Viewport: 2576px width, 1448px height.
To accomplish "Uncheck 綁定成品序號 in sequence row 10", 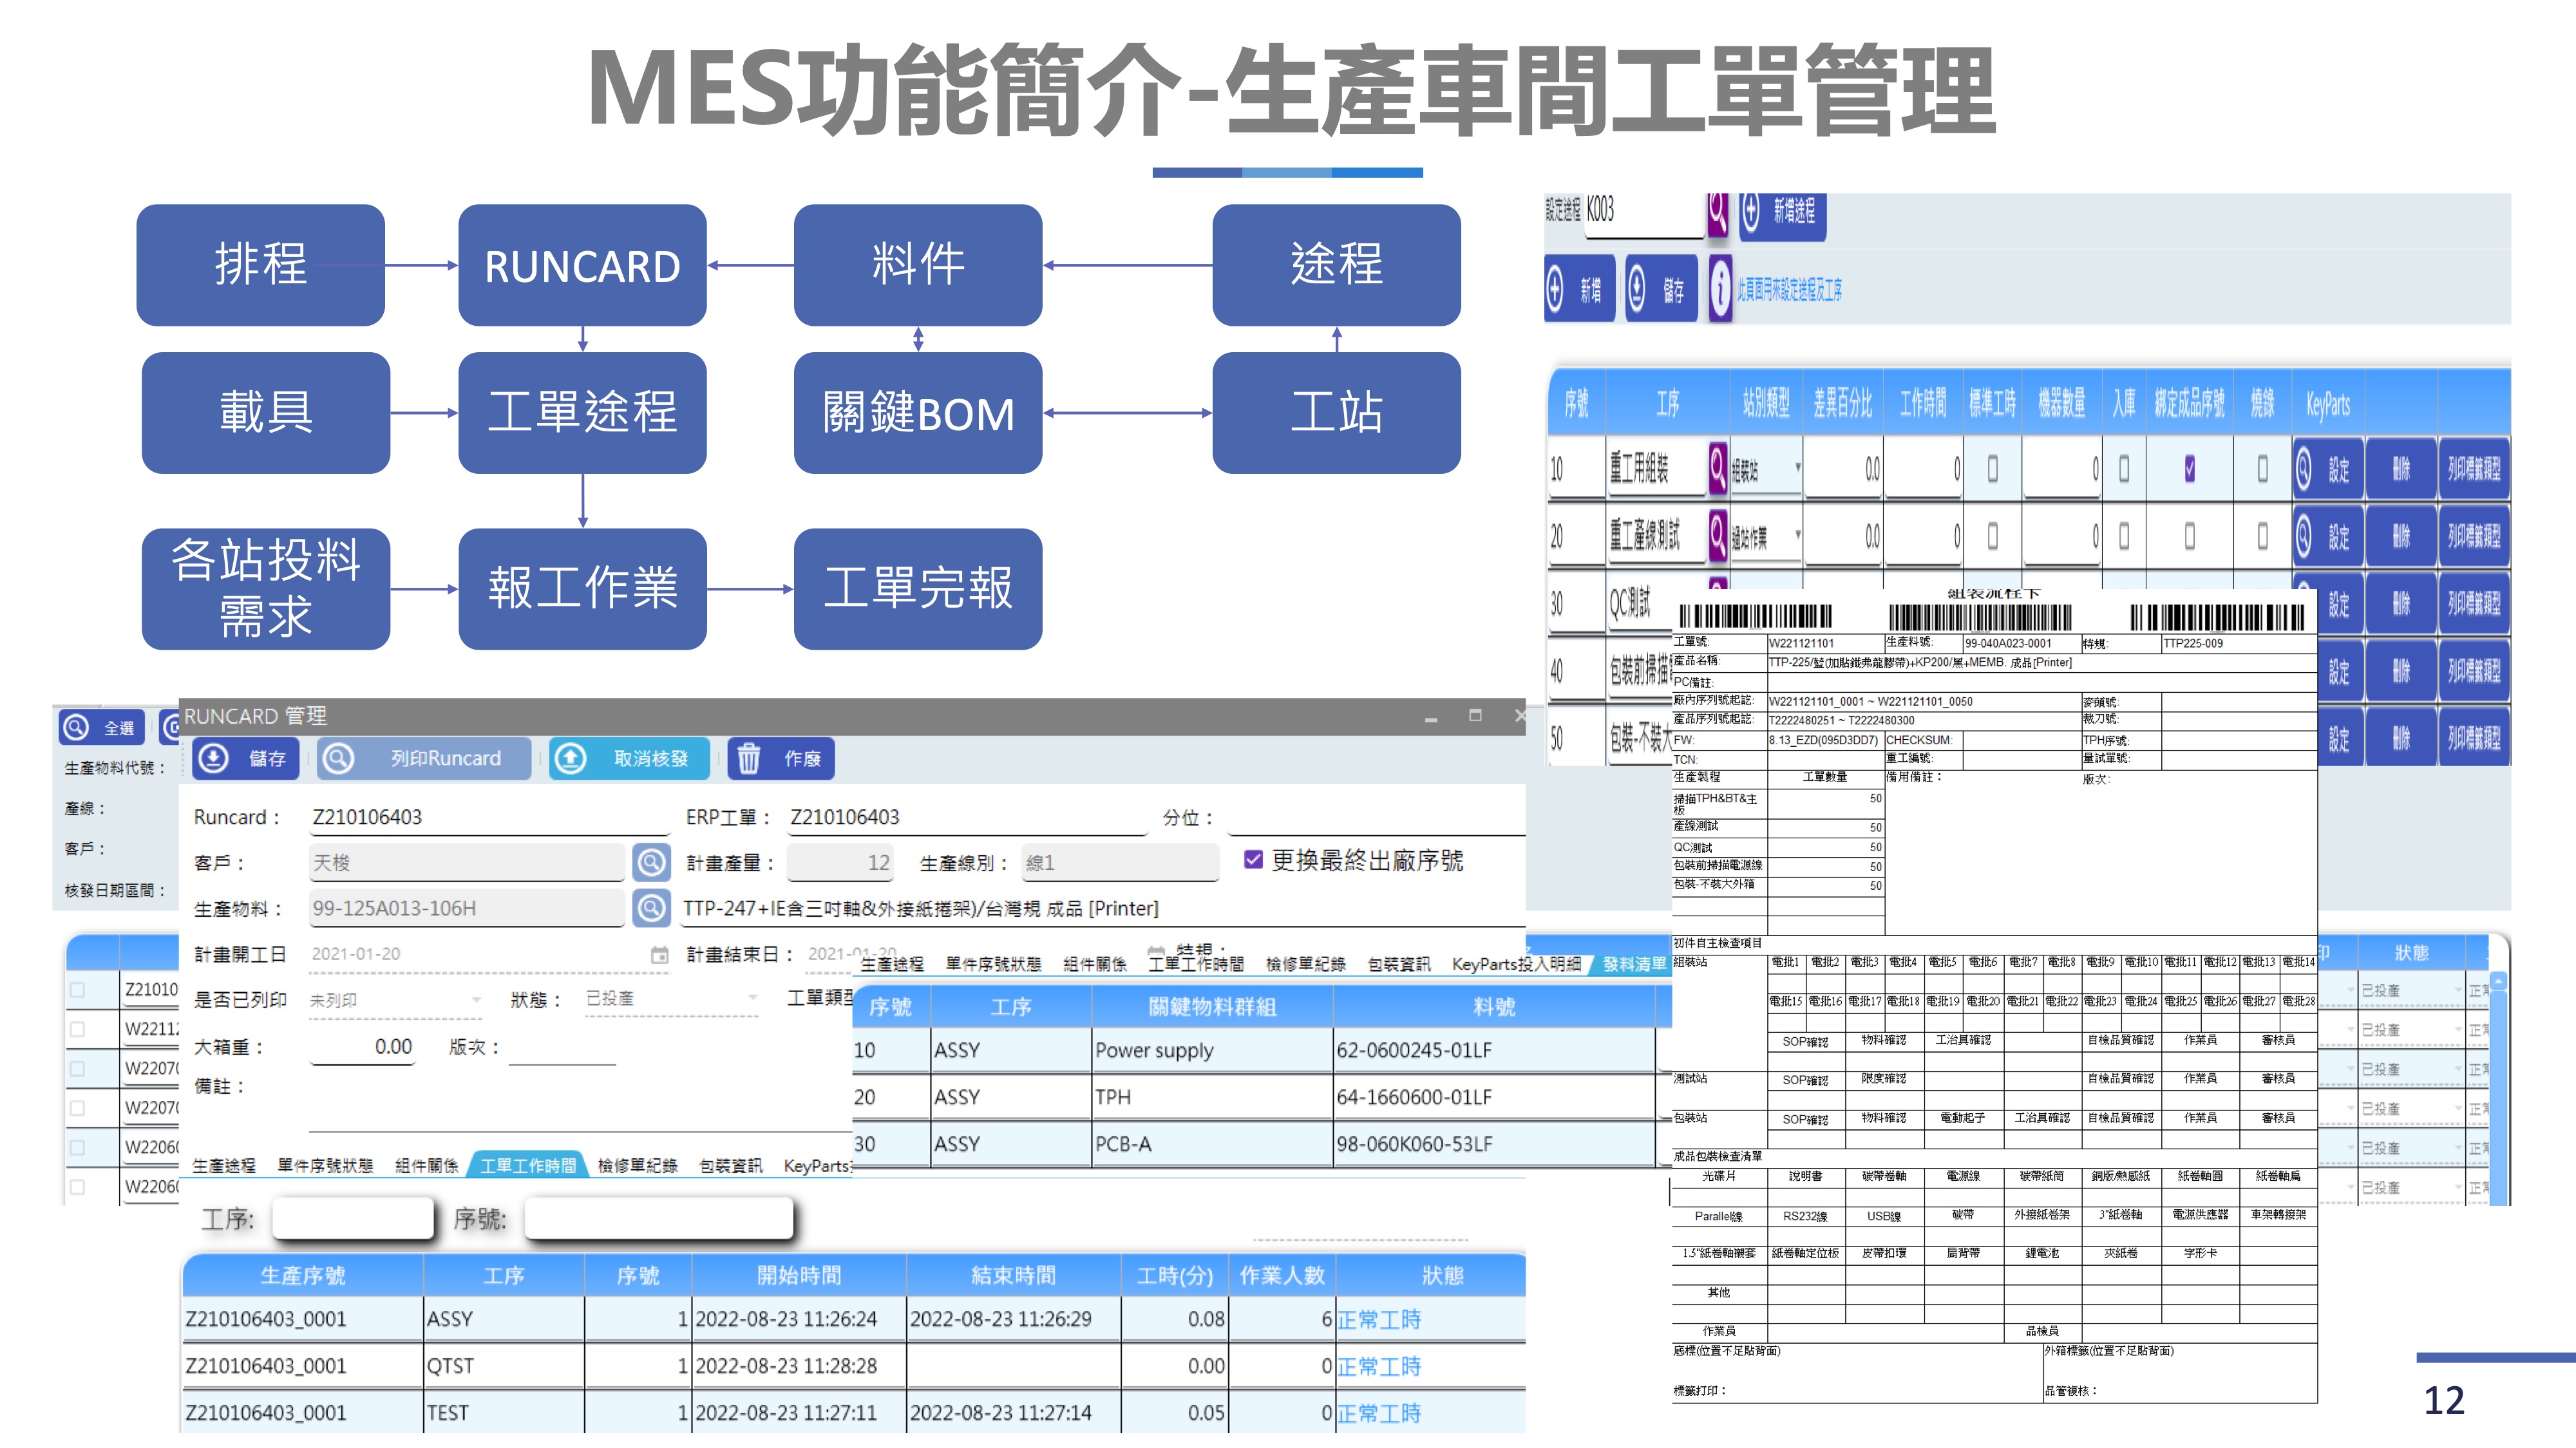I will (x=2190, y=468).
